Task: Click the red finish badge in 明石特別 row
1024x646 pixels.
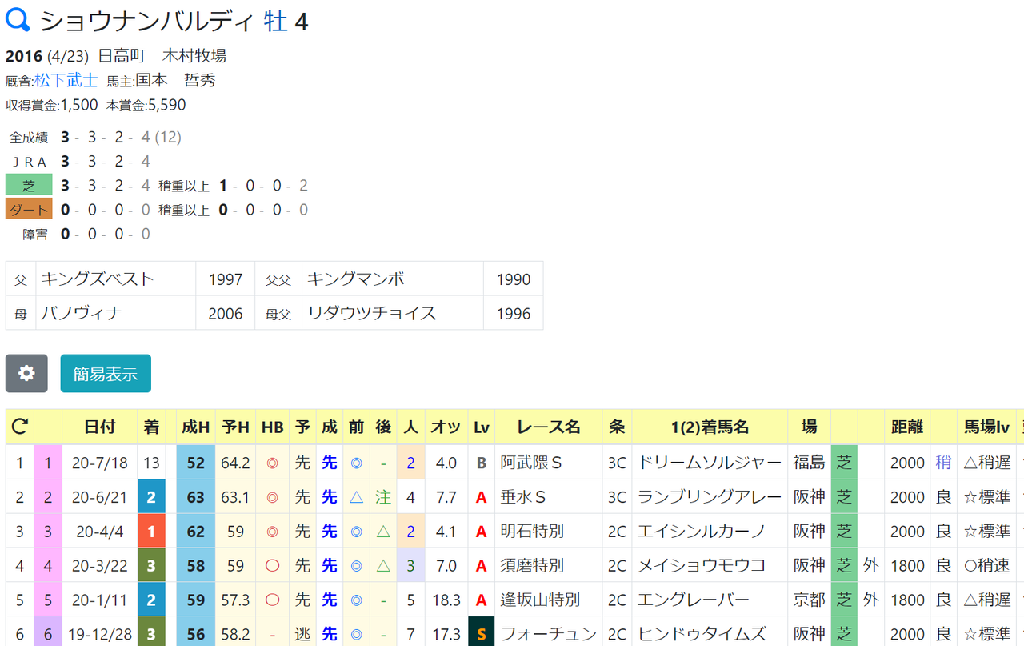Action: pyautogui.click(x=151, y=532)
